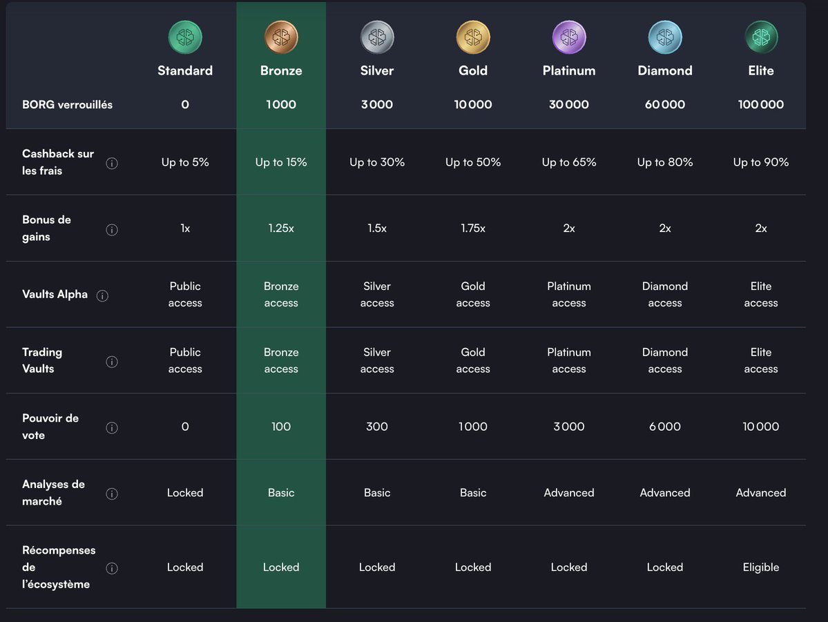This screenshot has height=622, width=828.
Task: Click the Up to 30% cashback cell
Action: 377,162
